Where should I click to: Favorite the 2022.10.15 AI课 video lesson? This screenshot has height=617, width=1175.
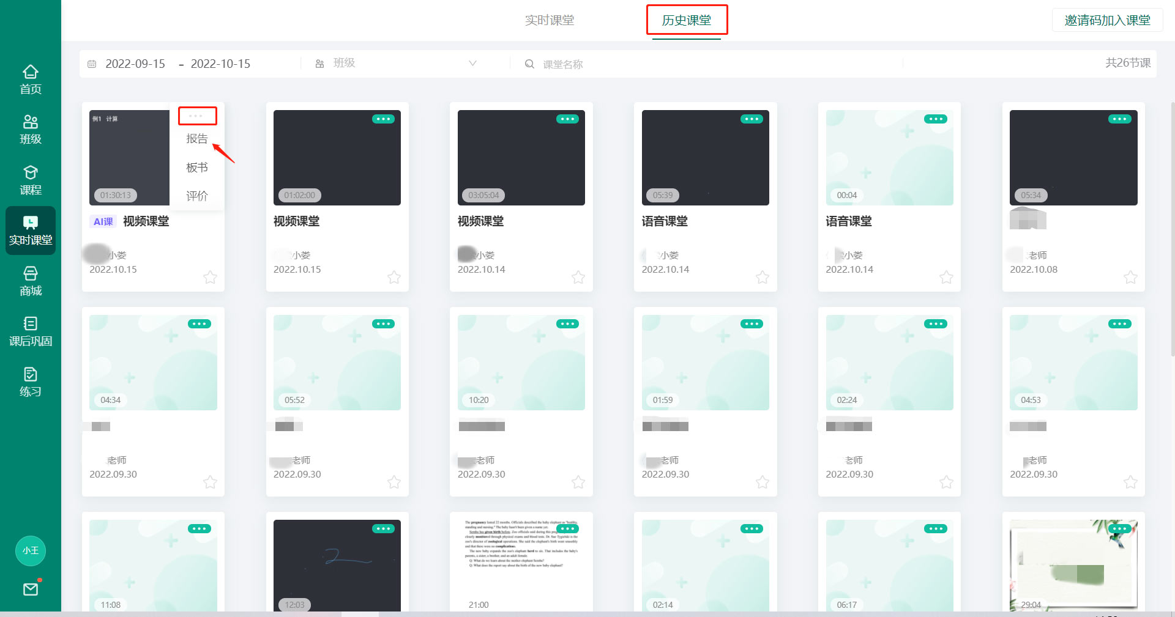click(210, 277)
